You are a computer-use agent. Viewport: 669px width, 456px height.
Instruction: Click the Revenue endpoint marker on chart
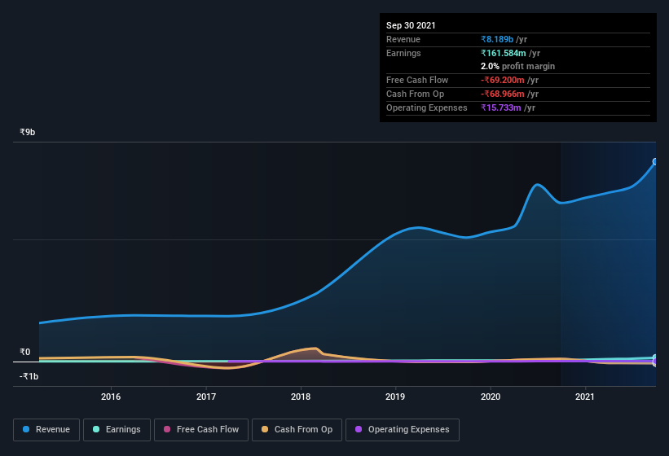point(655,161)
